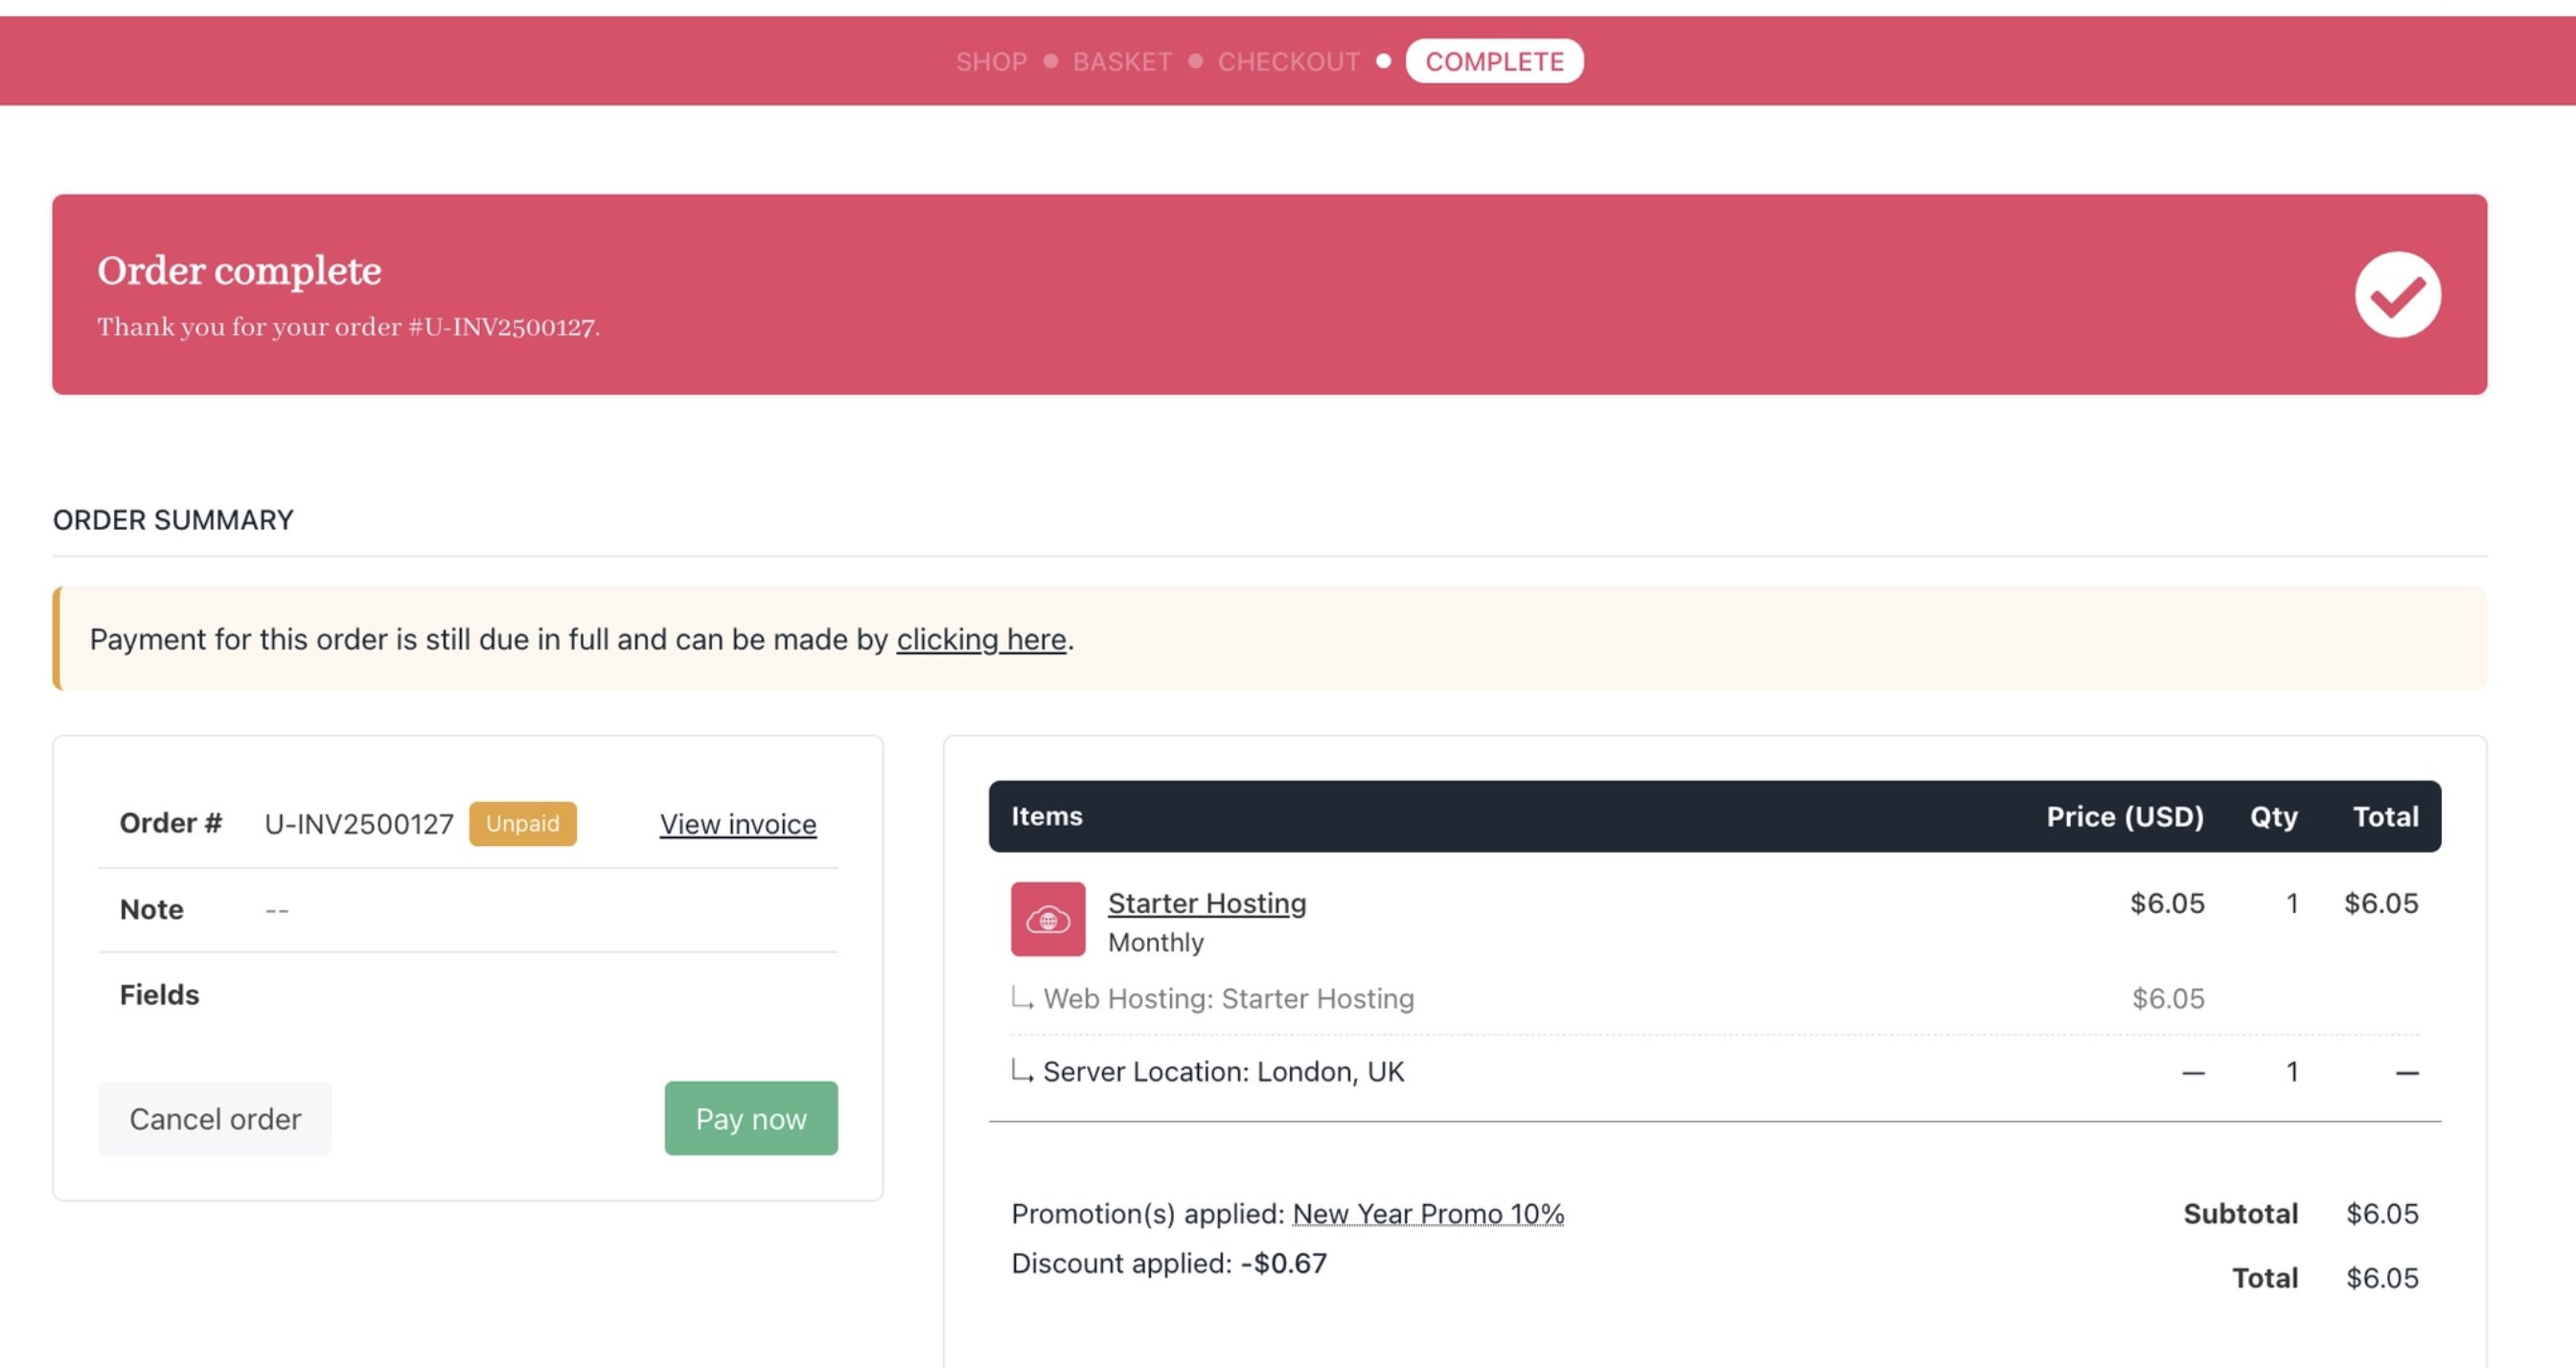Go to the SHOP step

click(x=991, y=62)
